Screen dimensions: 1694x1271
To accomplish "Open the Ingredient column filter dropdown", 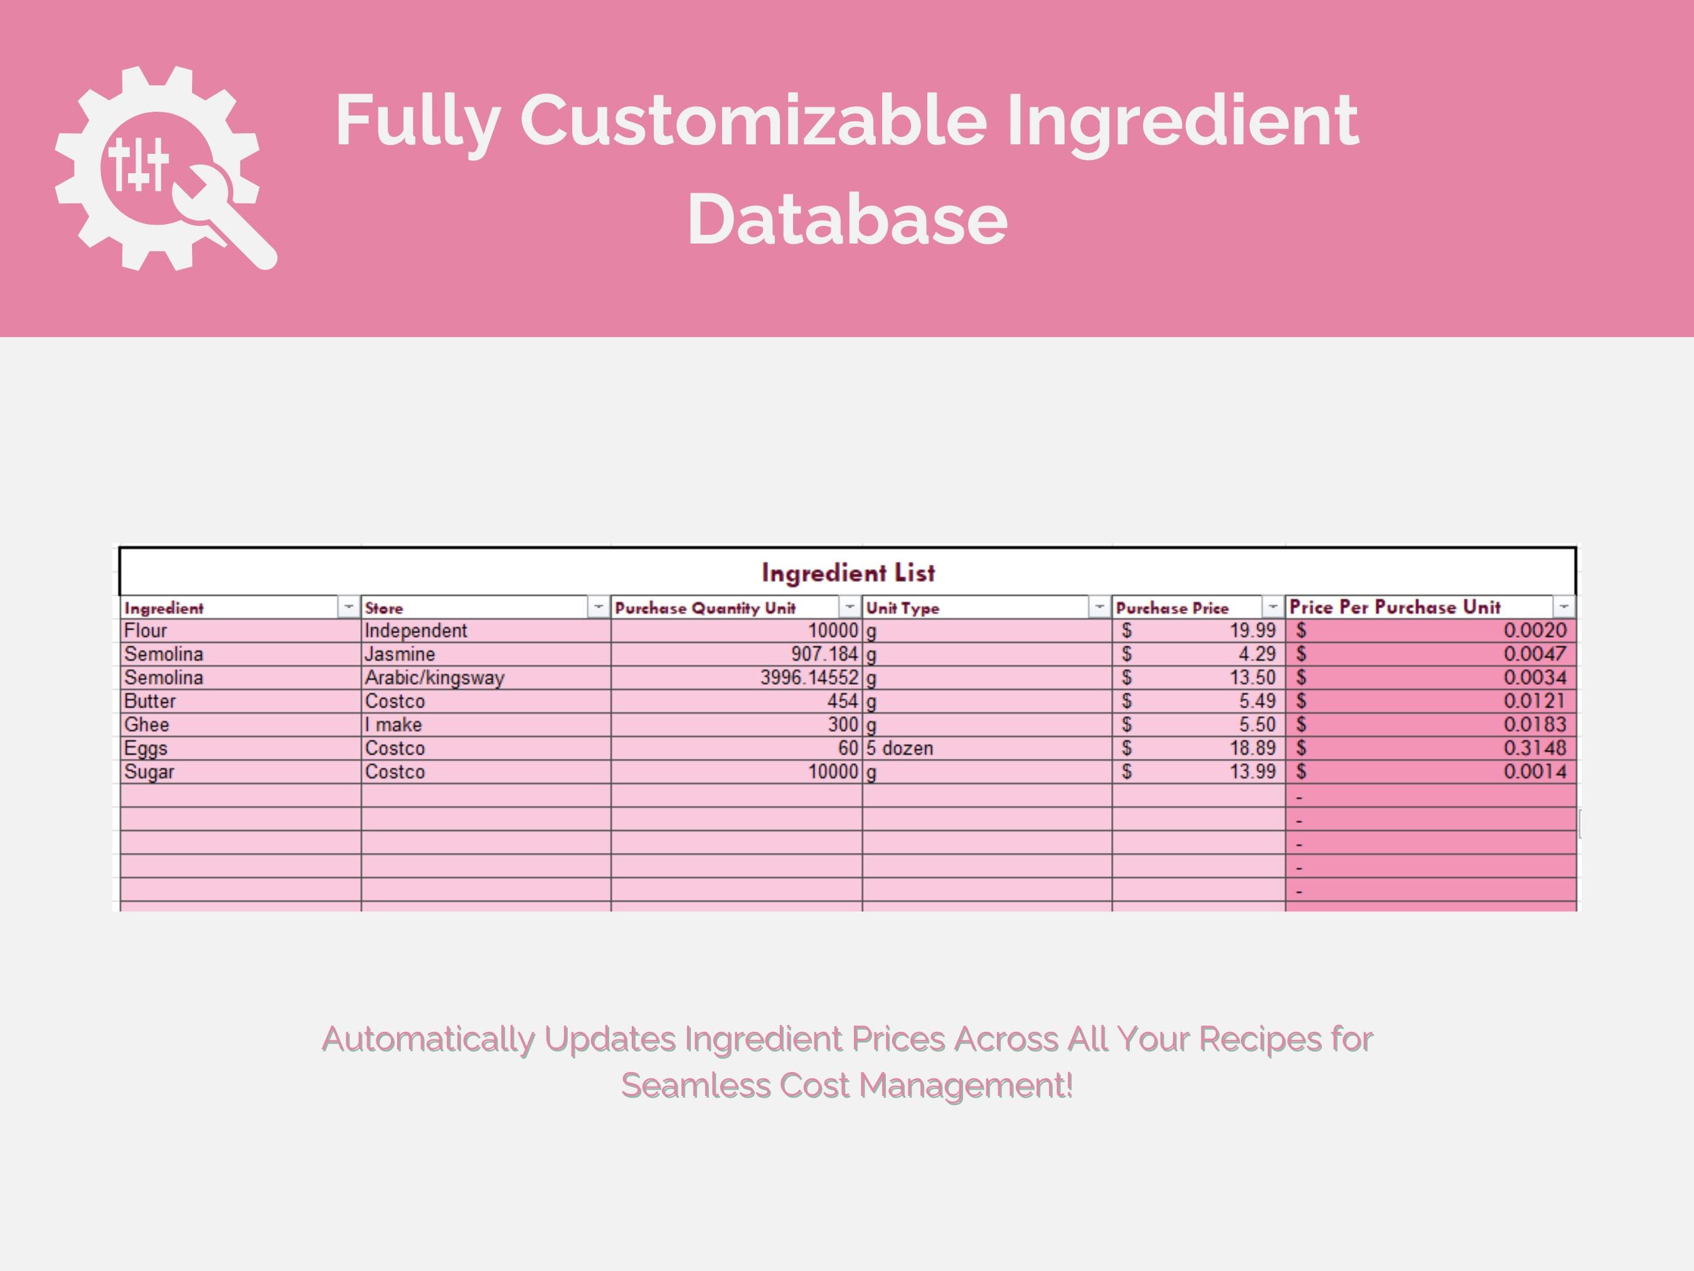I will pyautogui.click(x=348, y=608).
